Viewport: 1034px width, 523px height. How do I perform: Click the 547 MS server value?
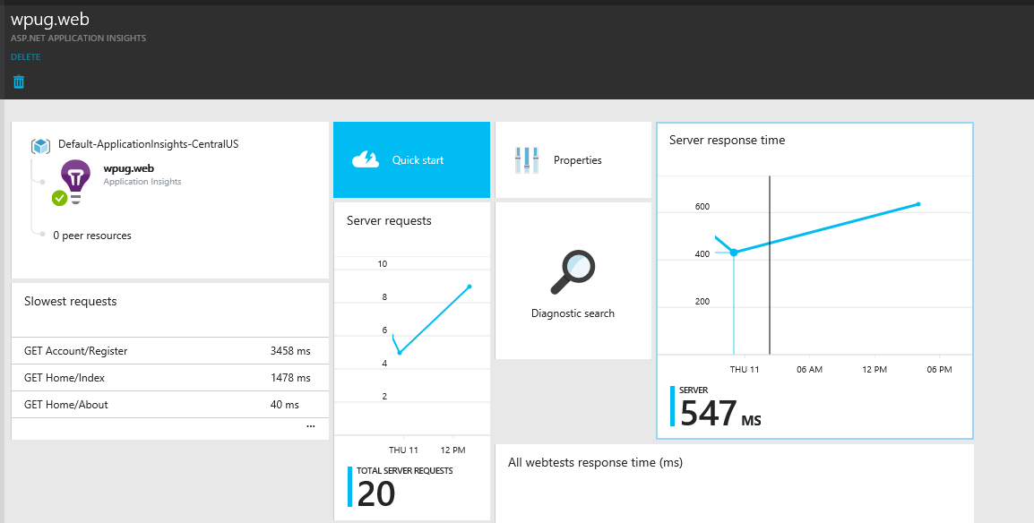pyautogui.click(x=720, y=414)
